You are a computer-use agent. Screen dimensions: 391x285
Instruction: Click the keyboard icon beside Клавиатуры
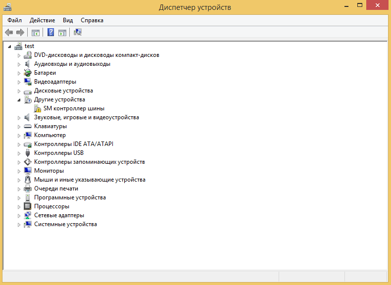pos(28,126)
